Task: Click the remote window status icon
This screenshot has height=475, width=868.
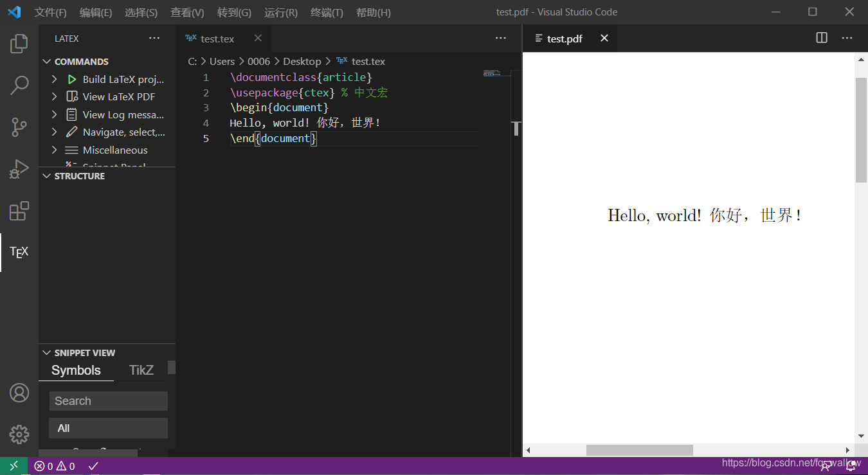Action: tap(14, 466)
